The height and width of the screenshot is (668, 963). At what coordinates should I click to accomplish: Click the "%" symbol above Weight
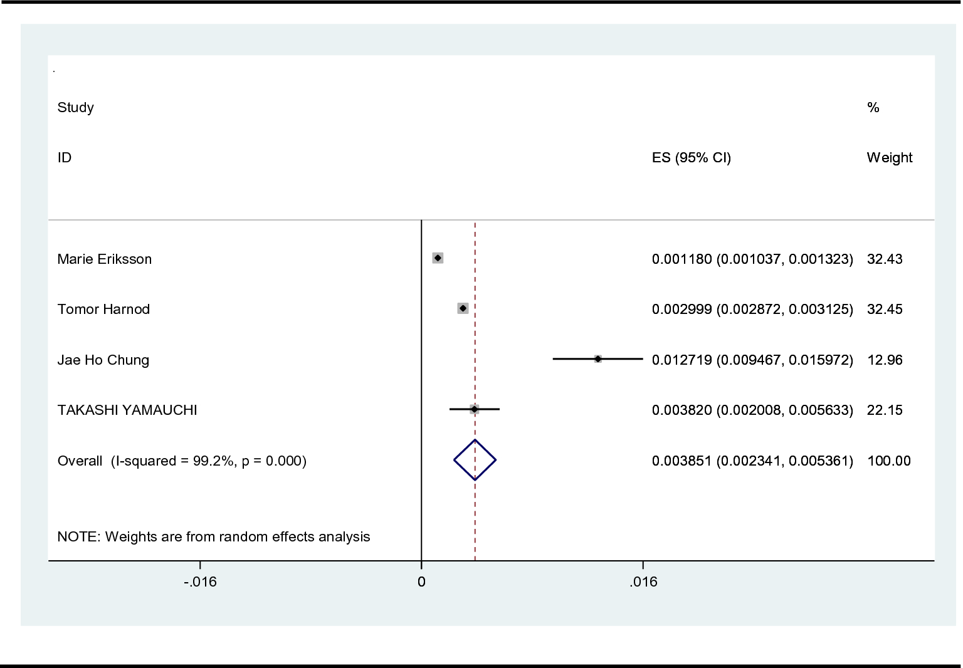[x=873, y=108]
